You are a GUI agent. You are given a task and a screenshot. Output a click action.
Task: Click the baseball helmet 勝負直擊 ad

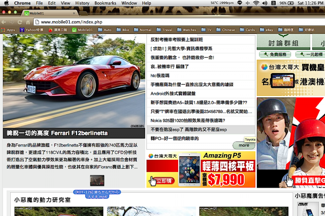click(291, 143)
